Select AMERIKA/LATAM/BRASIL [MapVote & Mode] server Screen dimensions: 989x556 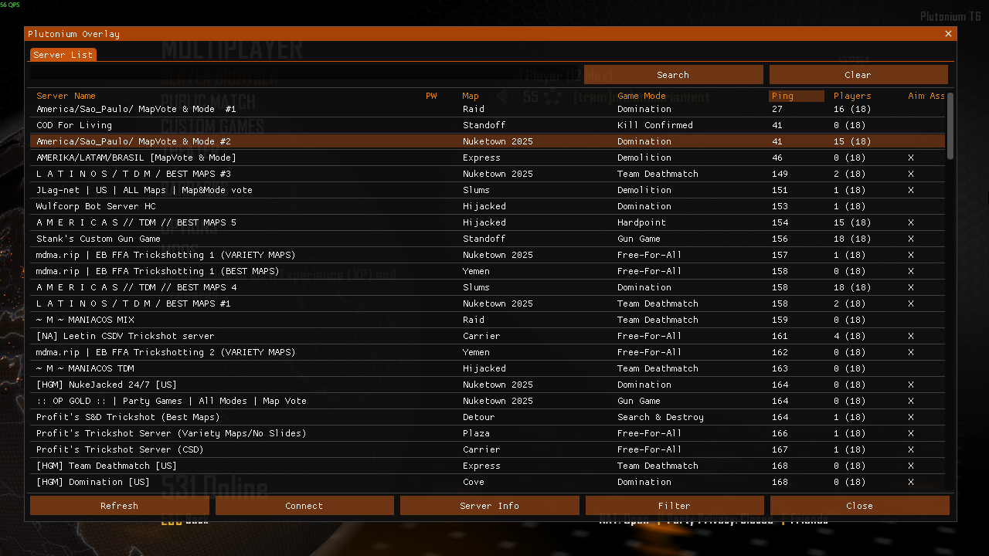(x=488, y=158)
